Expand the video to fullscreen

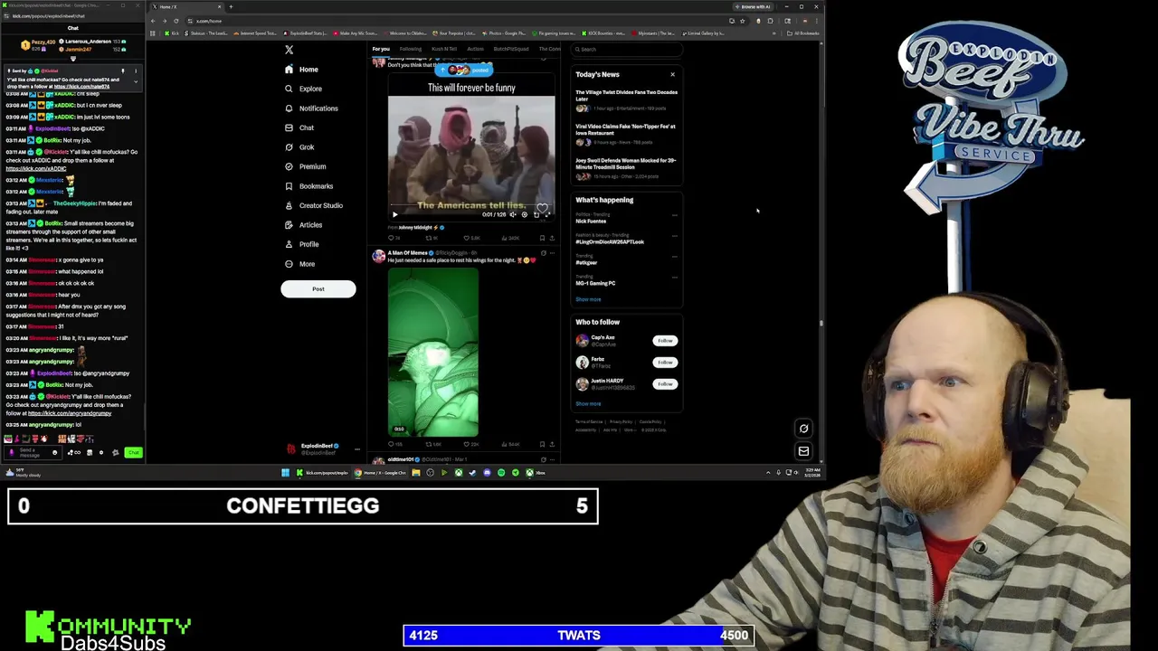click(x=547, y=215)
